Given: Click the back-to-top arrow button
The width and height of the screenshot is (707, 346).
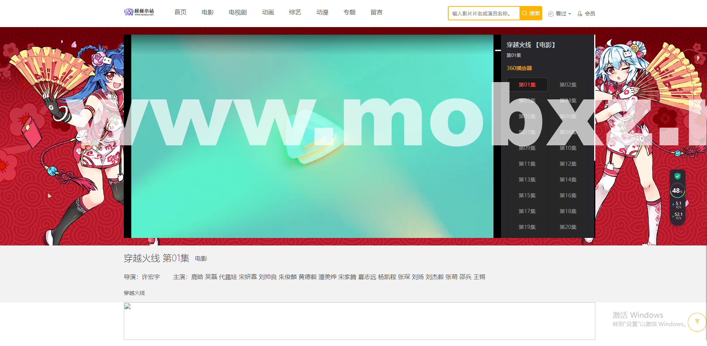Looking at the screenshot, I should coord(697,322).
